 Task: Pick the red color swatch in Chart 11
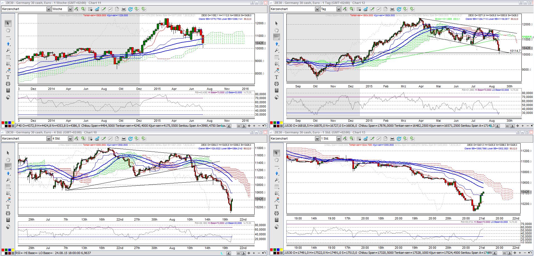coord(3,123)
